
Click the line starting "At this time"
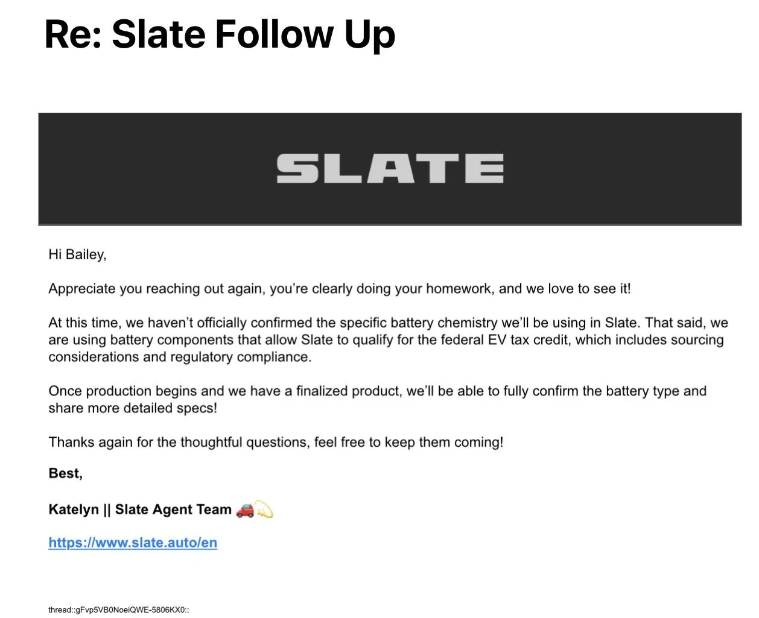[x=388, y=323]
